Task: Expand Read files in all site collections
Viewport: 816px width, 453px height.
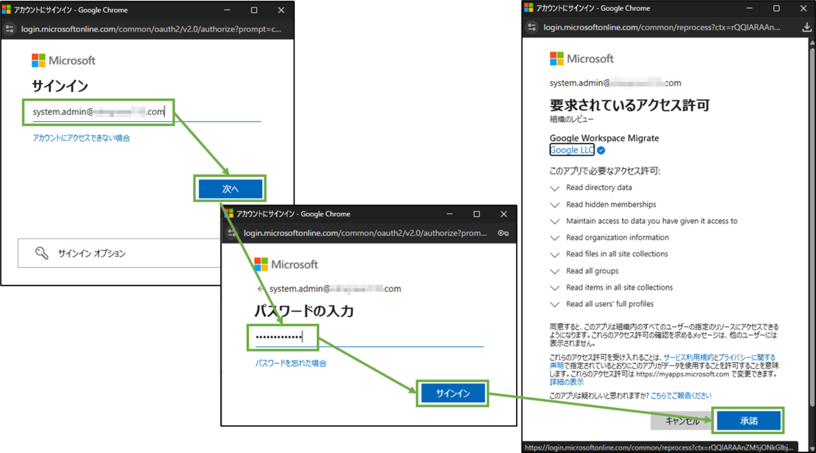Action: point(554,254)
